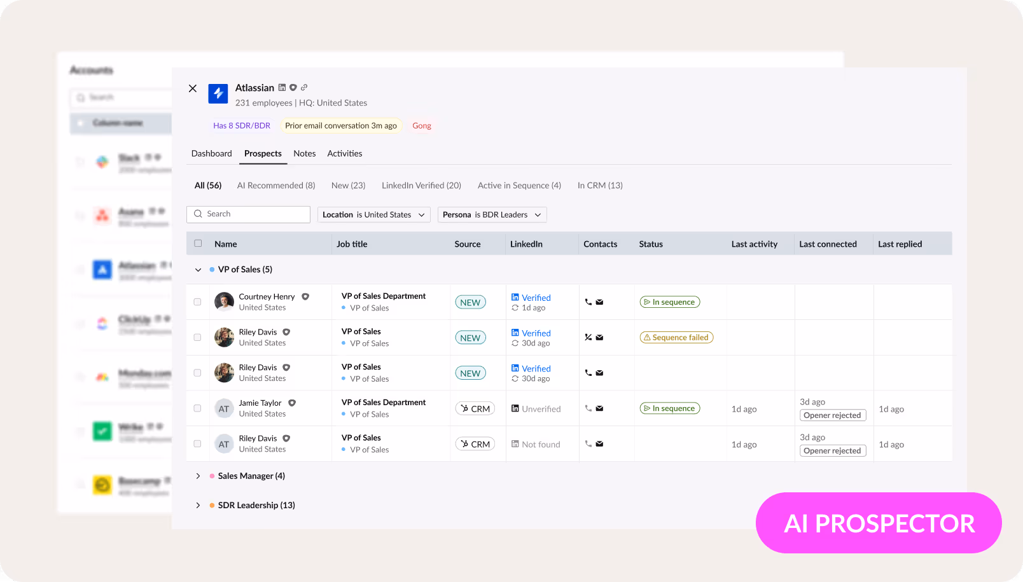
Task: Click the Has 8 SDR/BDR tag
Action: (x=242, y=126)
